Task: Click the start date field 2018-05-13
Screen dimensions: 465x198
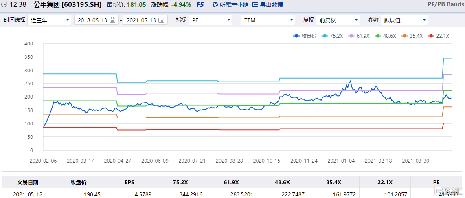Action: tap(97, 20)
